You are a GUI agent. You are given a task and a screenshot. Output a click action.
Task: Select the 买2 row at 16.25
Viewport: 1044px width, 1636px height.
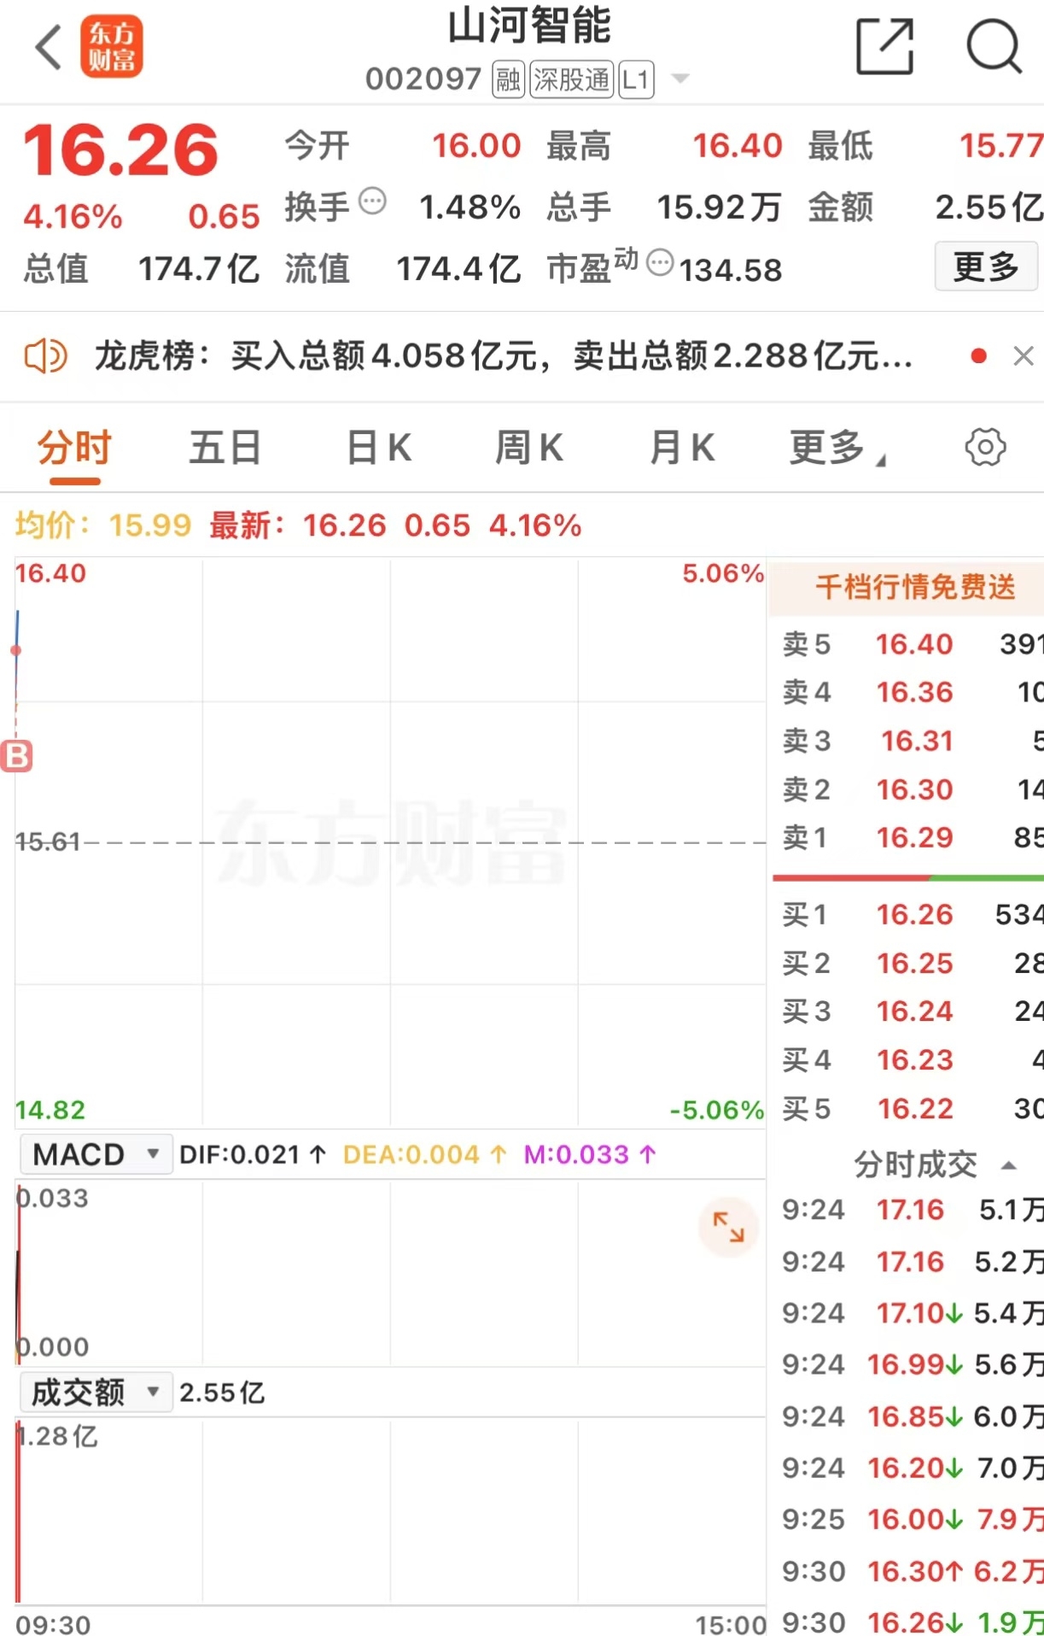[x=907, y=963]
